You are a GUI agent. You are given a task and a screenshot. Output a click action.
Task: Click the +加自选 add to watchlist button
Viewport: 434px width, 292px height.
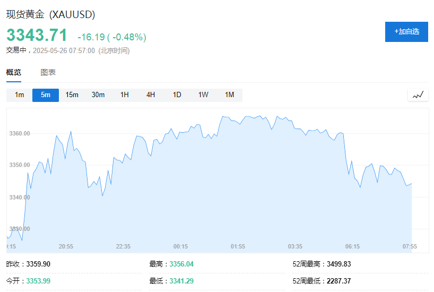[406, 32]
